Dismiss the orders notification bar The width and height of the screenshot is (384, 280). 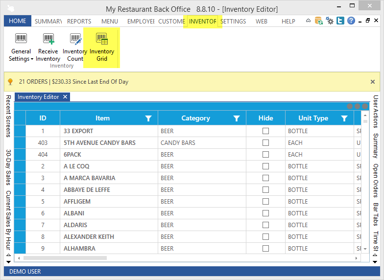(372, 82)
